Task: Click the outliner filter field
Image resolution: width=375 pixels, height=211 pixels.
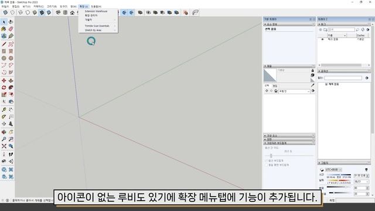Action: tap(343, 78)
